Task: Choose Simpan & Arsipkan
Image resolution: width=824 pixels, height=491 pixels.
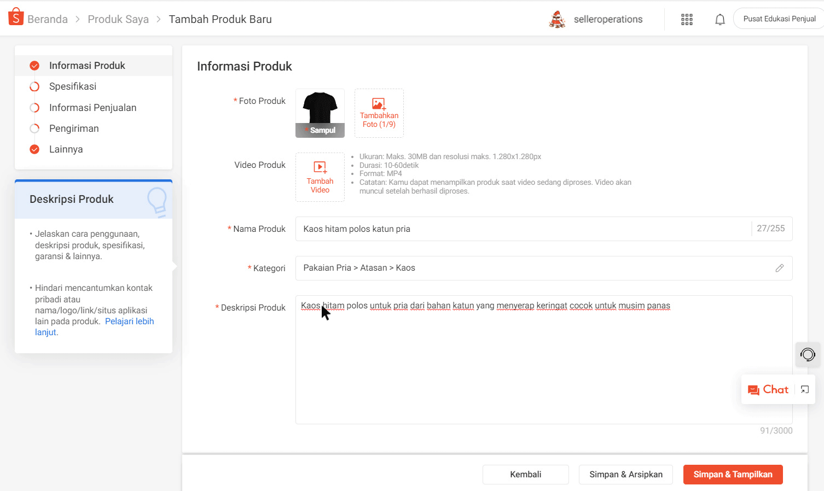Action: pyautogui.click(x=625, y=474)
